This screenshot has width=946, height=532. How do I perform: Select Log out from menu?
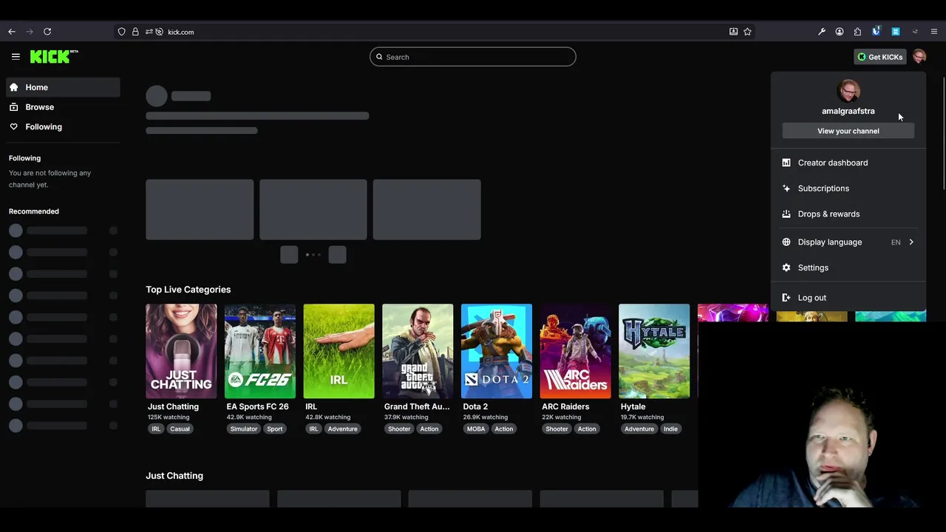(x=848, y=298)
